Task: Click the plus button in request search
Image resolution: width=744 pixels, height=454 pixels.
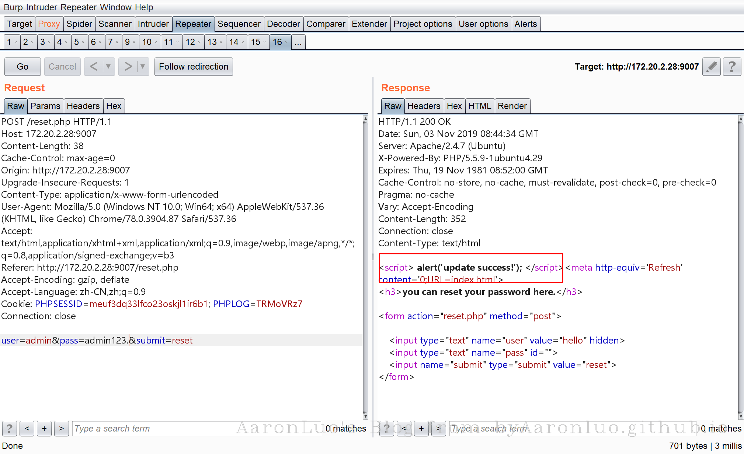Action: 44,429
